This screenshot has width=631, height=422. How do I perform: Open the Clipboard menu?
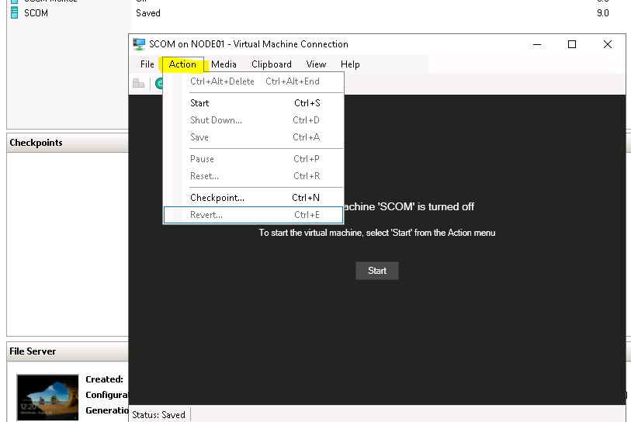coord(271,64)
